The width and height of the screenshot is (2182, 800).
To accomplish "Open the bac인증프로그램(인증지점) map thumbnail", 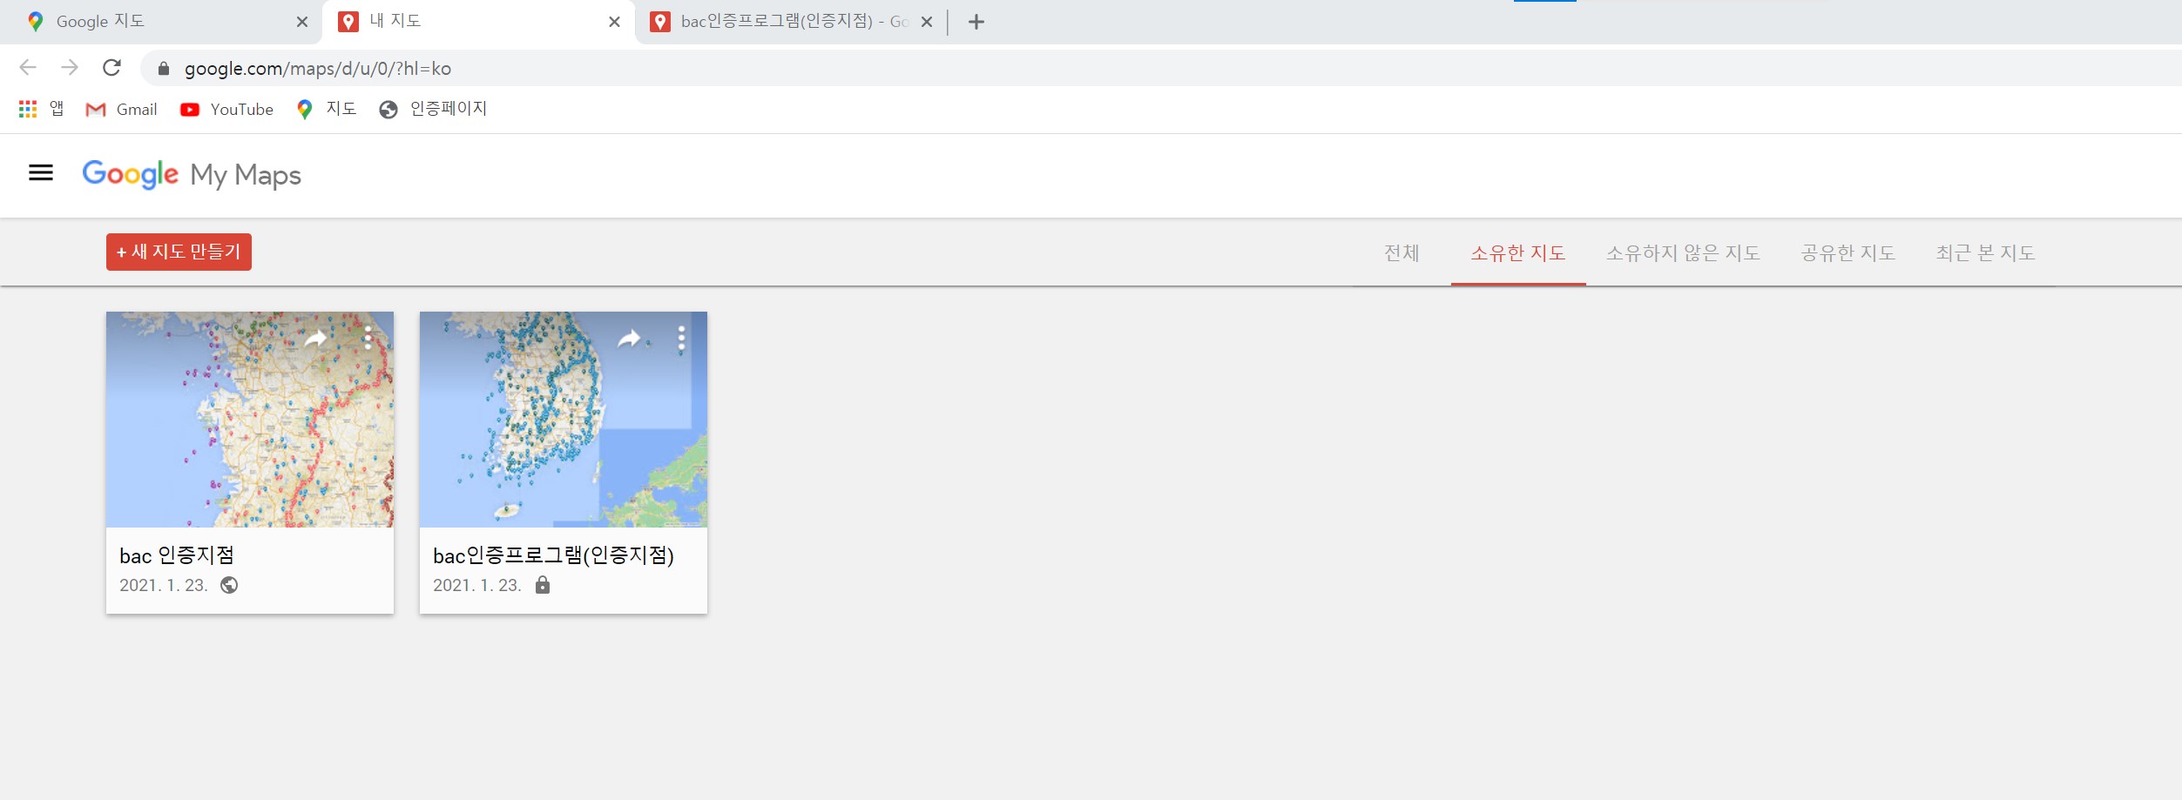I will tap(564, 419).
